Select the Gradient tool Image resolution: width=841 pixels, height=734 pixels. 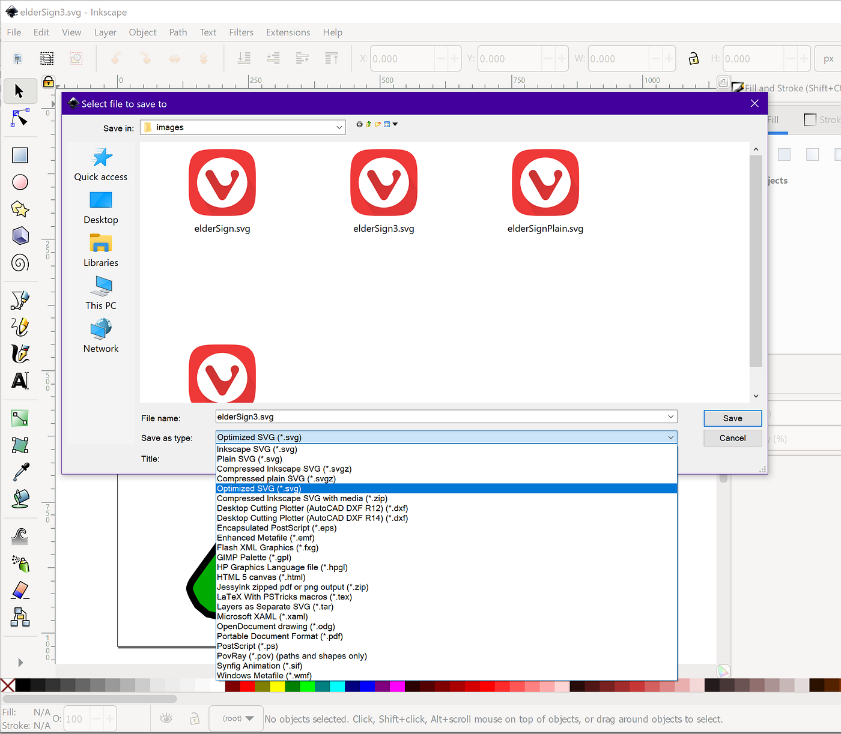[x=20, y=418]
